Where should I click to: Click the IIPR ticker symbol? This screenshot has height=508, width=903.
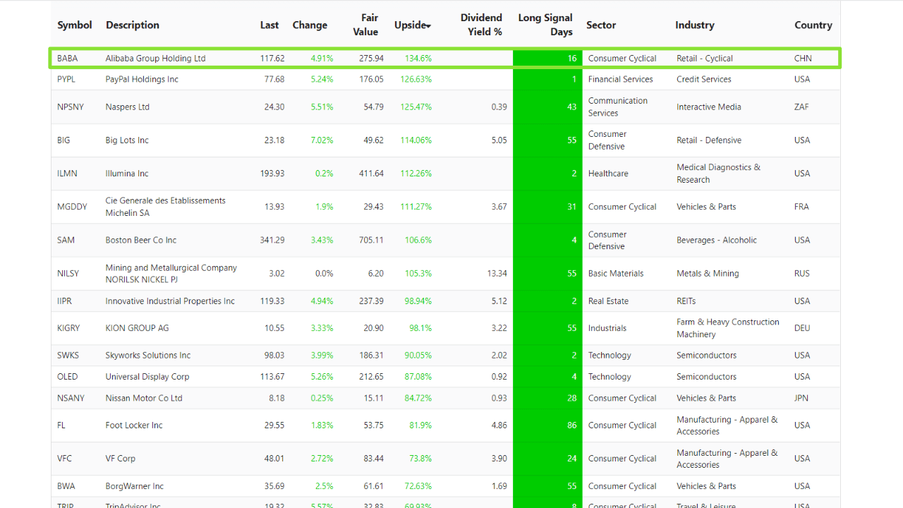(65, 301)
